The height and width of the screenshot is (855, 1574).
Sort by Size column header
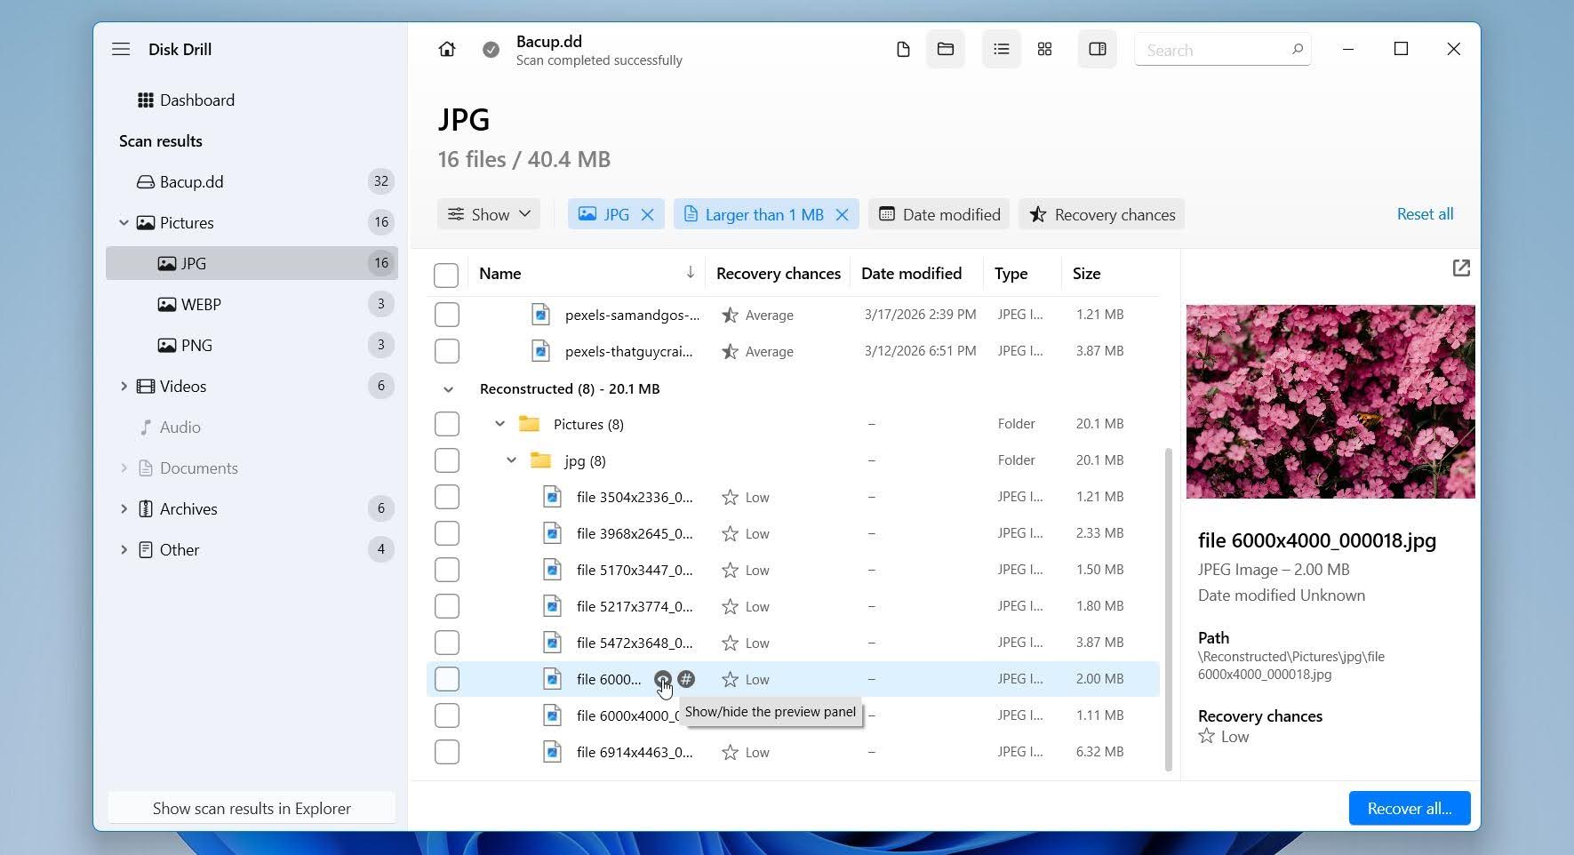coord(1086,273)
